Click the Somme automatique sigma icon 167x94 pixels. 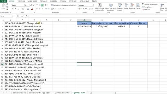[x=143, y=4]
